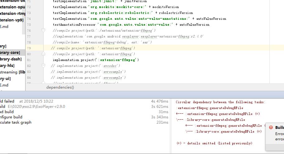This screenshot has width=284, height=154.
Task: Click the robolectric dependency string on line 73
Action: (120, 13)
